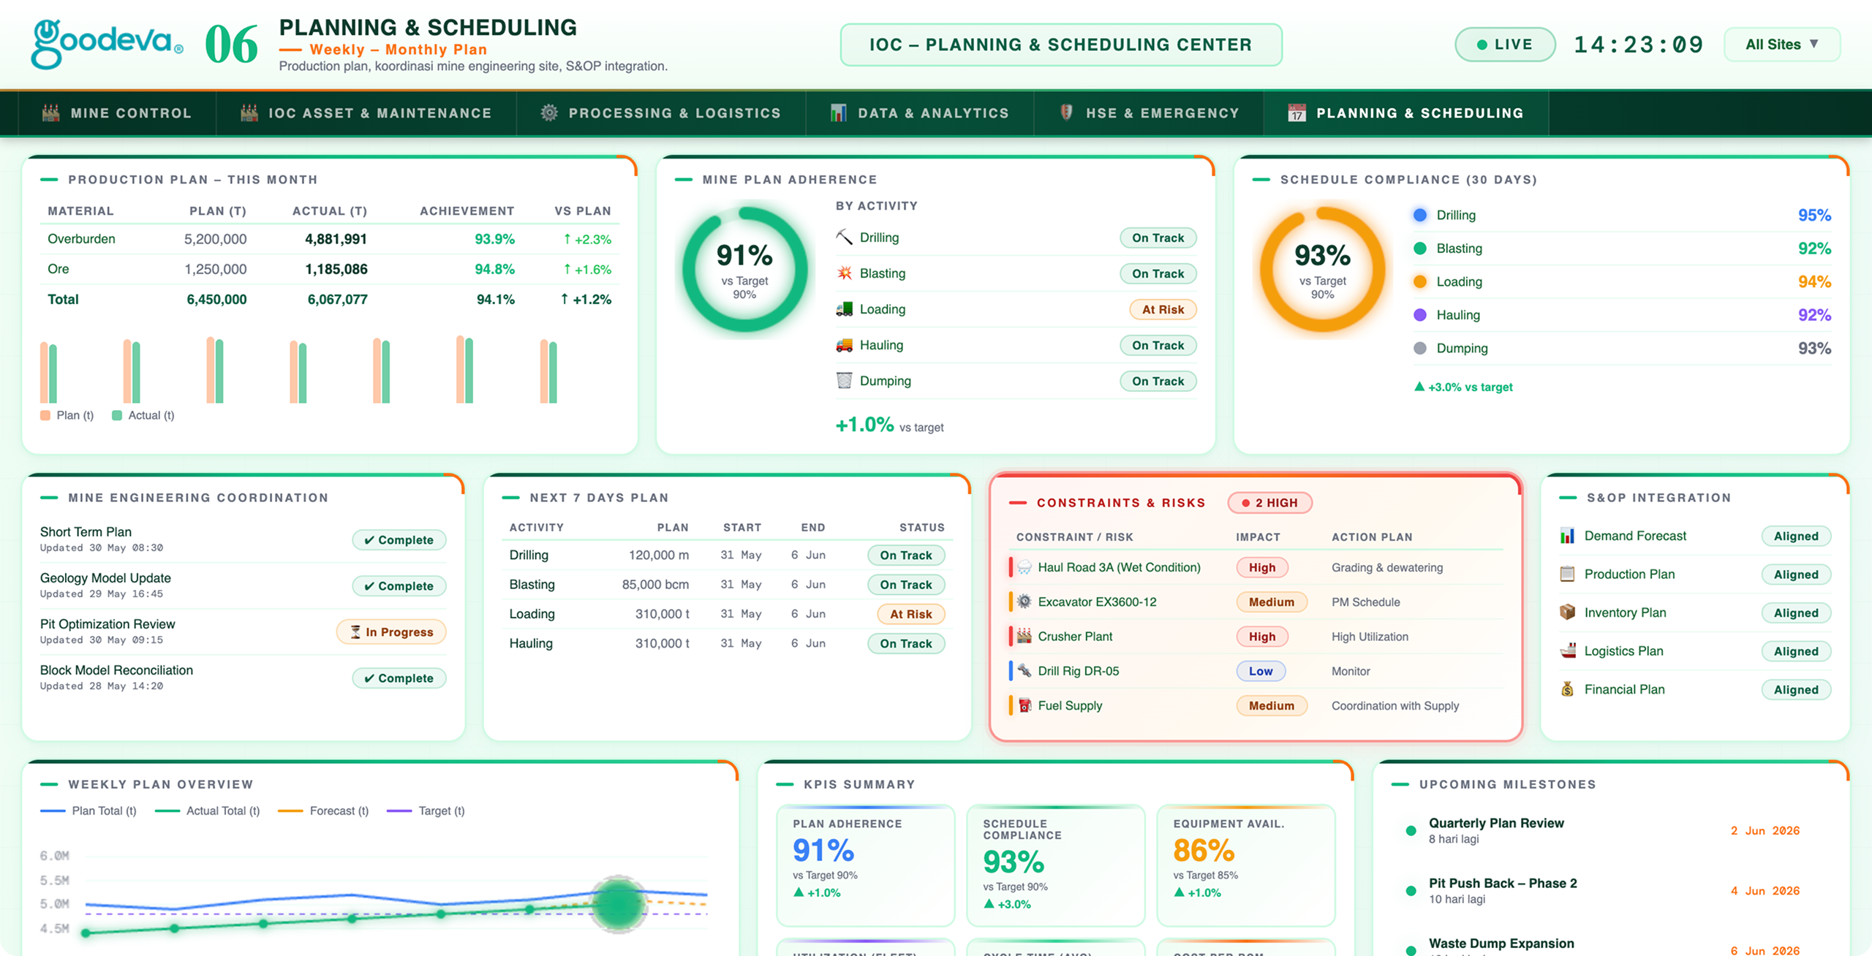Open the All Sites dropdown
The width and height of the screenshot is (1872, 956).
(1781, 45)
